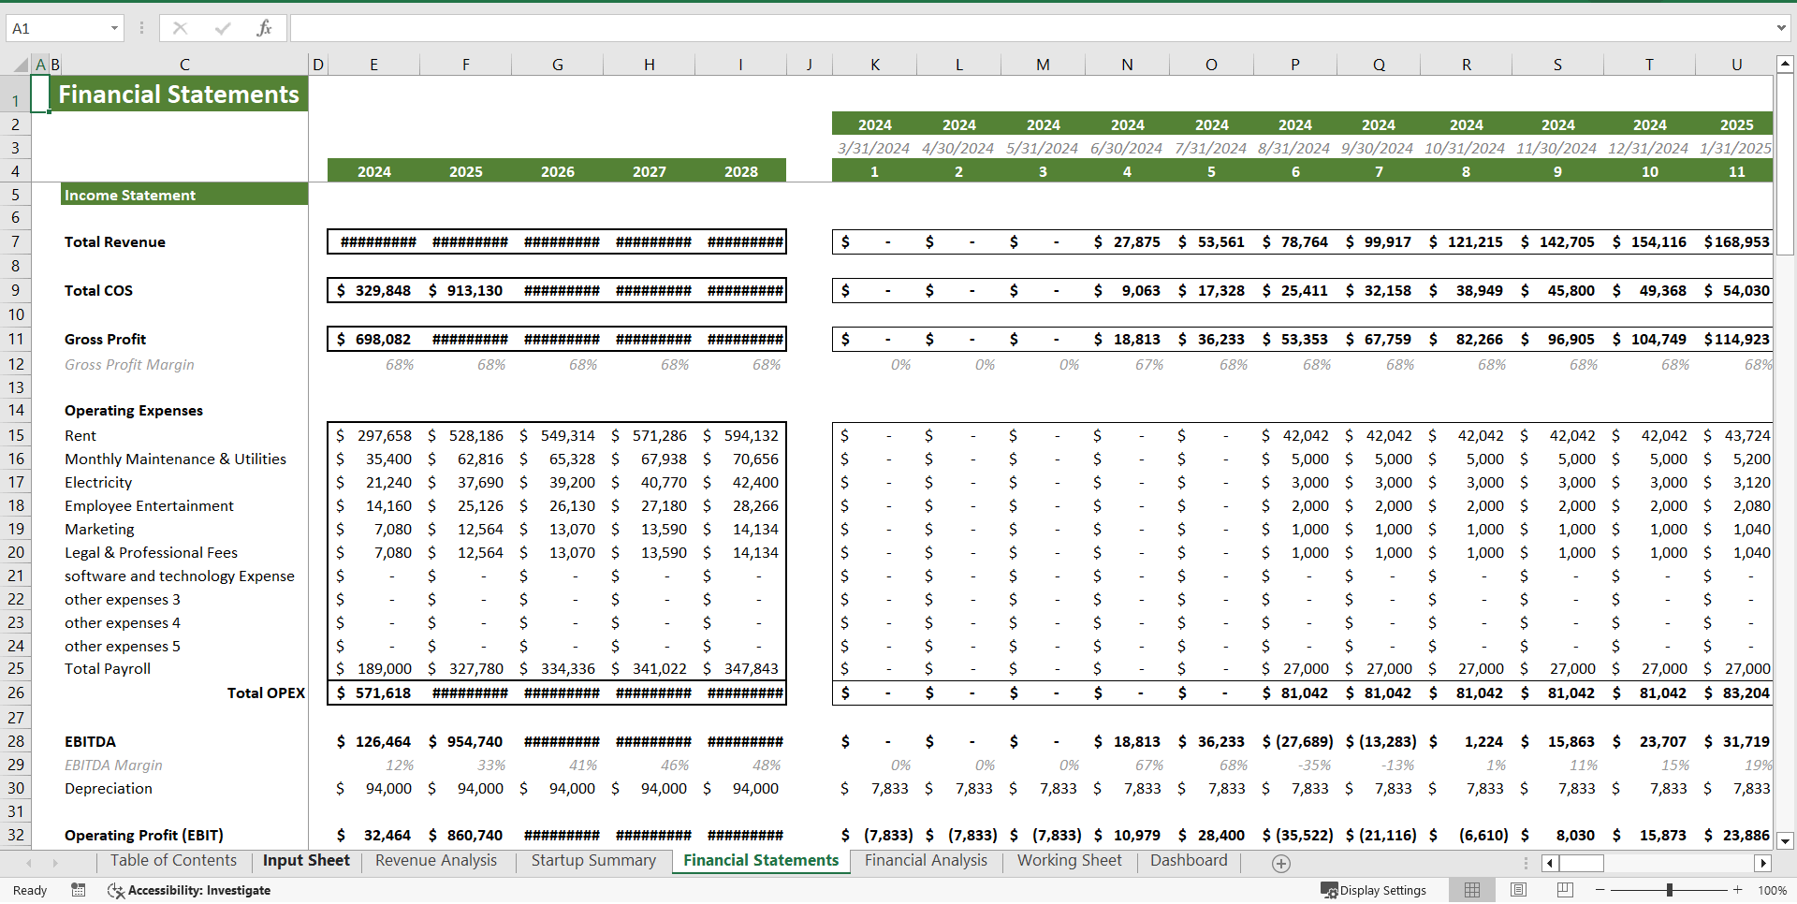Click the Legal & Professional Fees label
The image size is (1797, 904).
click(151, 553)
